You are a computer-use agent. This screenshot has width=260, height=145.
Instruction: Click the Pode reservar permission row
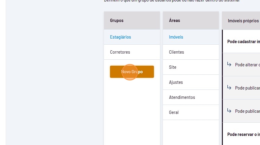click(243, 134)
